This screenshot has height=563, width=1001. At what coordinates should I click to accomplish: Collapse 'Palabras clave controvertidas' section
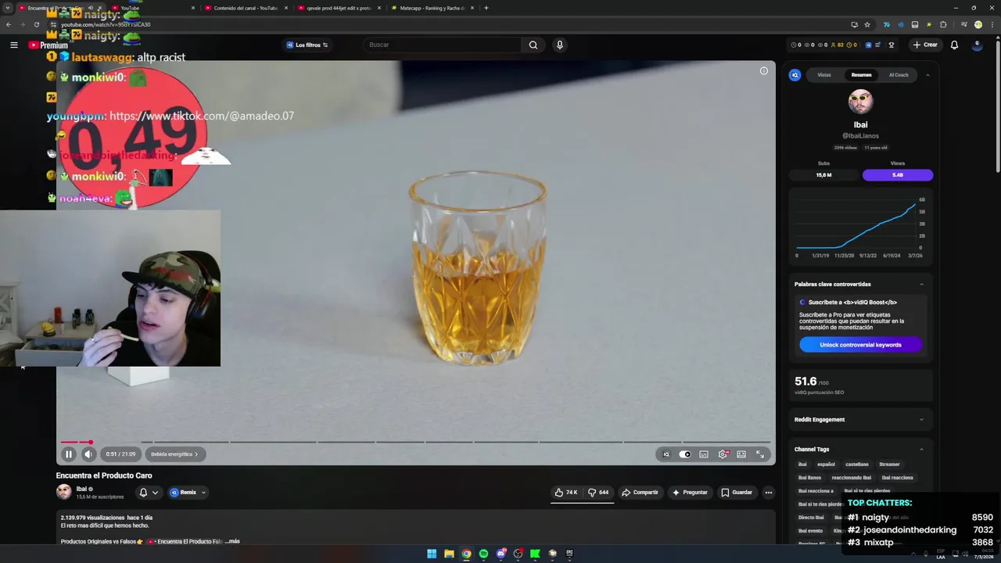[x=921, y=284]
